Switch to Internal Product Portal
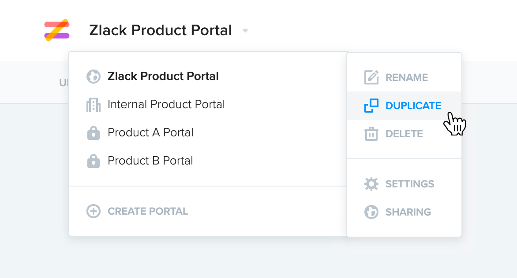 pos(166,105)
